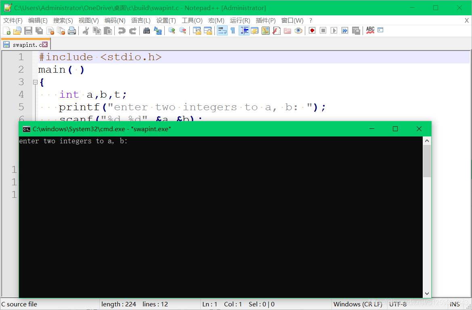This screenshot has height=310, width=472.
Task: Toggle the Document Monitor eye icon
Action: pos(298,30)
